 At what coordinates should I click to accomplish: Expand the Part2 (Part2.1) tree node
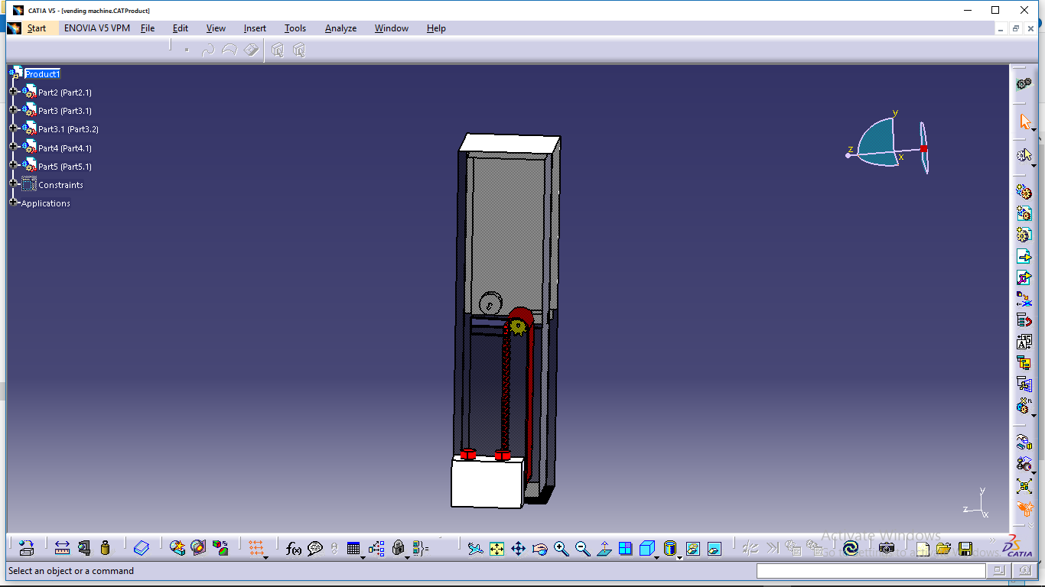click(13, 92)
